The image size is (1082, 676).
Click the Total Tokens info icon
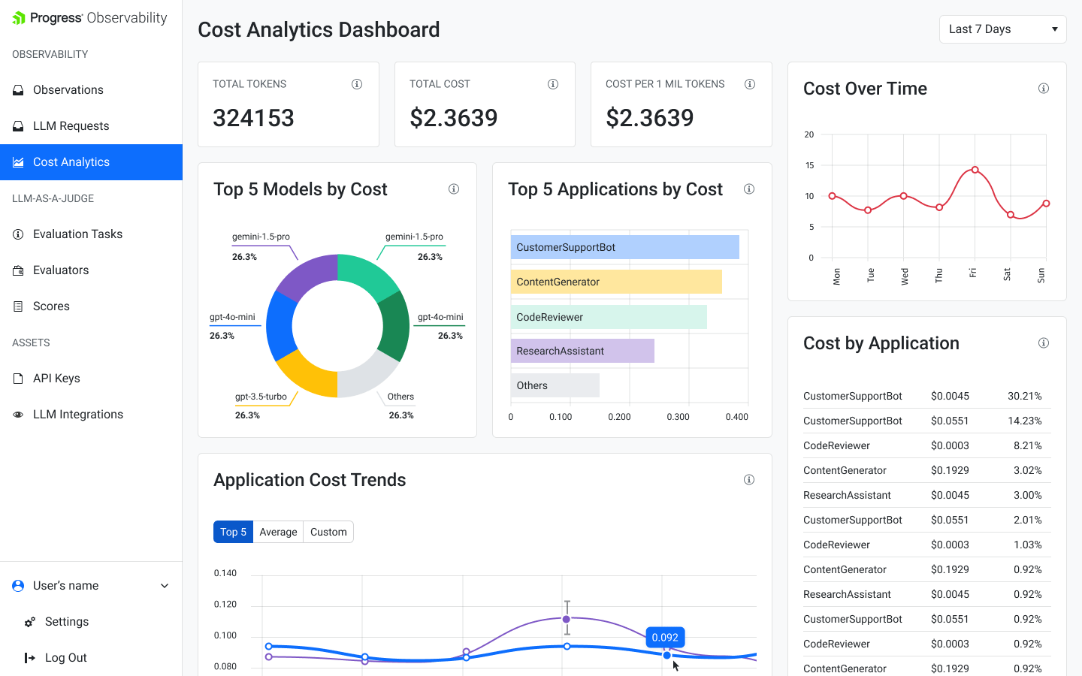(357, 84)
